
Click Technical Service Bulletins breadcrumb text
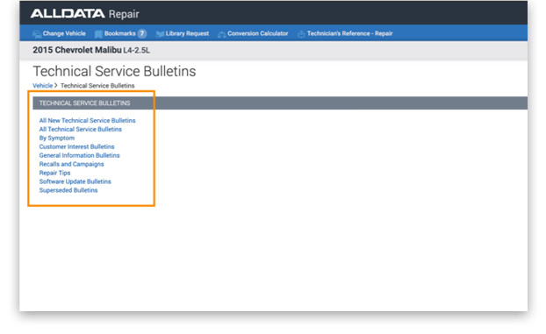coord(97,86)
